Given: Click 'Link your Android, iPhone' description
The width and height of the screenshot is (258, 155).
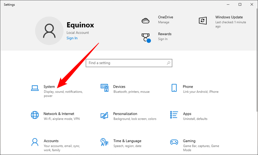Looking at the screenshot, I should point(201,92).
